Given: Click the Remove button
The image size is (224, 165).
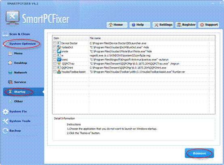Looking at the screenshot, I should tap(199, 153).
